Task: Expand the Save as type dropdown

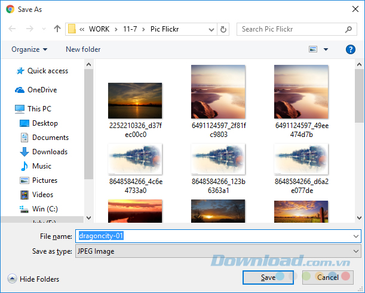Action: tap(356, 251)
